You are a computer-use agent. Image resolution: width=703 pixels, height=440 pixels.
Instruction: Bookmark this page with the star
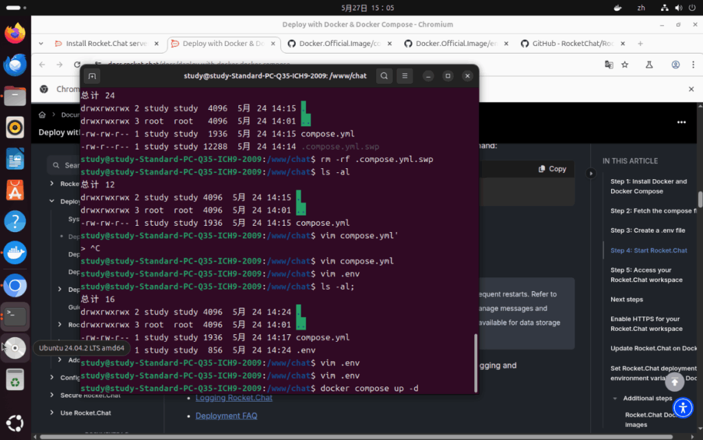click(625, 65)
